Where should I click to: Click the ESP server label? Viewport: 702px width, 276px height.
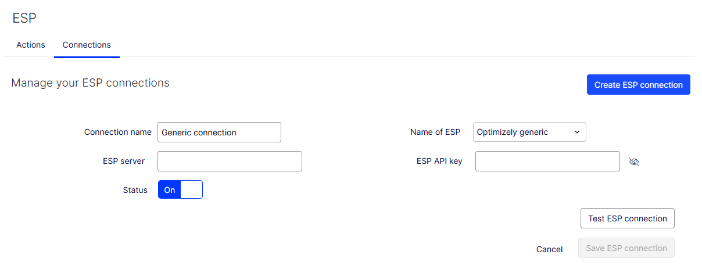click(124, 161)
